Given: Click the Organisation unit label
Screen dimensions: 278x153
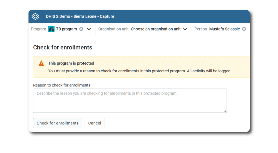Looking at the screenshot, I should click(113, 29).
